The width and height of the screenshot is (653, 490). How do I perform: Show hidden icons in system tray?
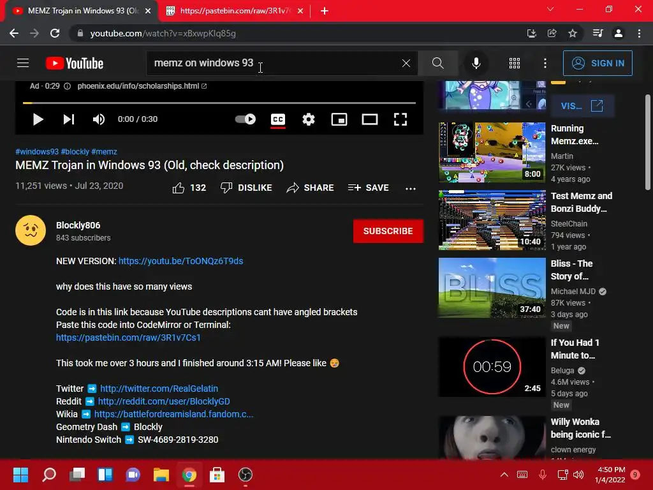click(x=504, y=475)
